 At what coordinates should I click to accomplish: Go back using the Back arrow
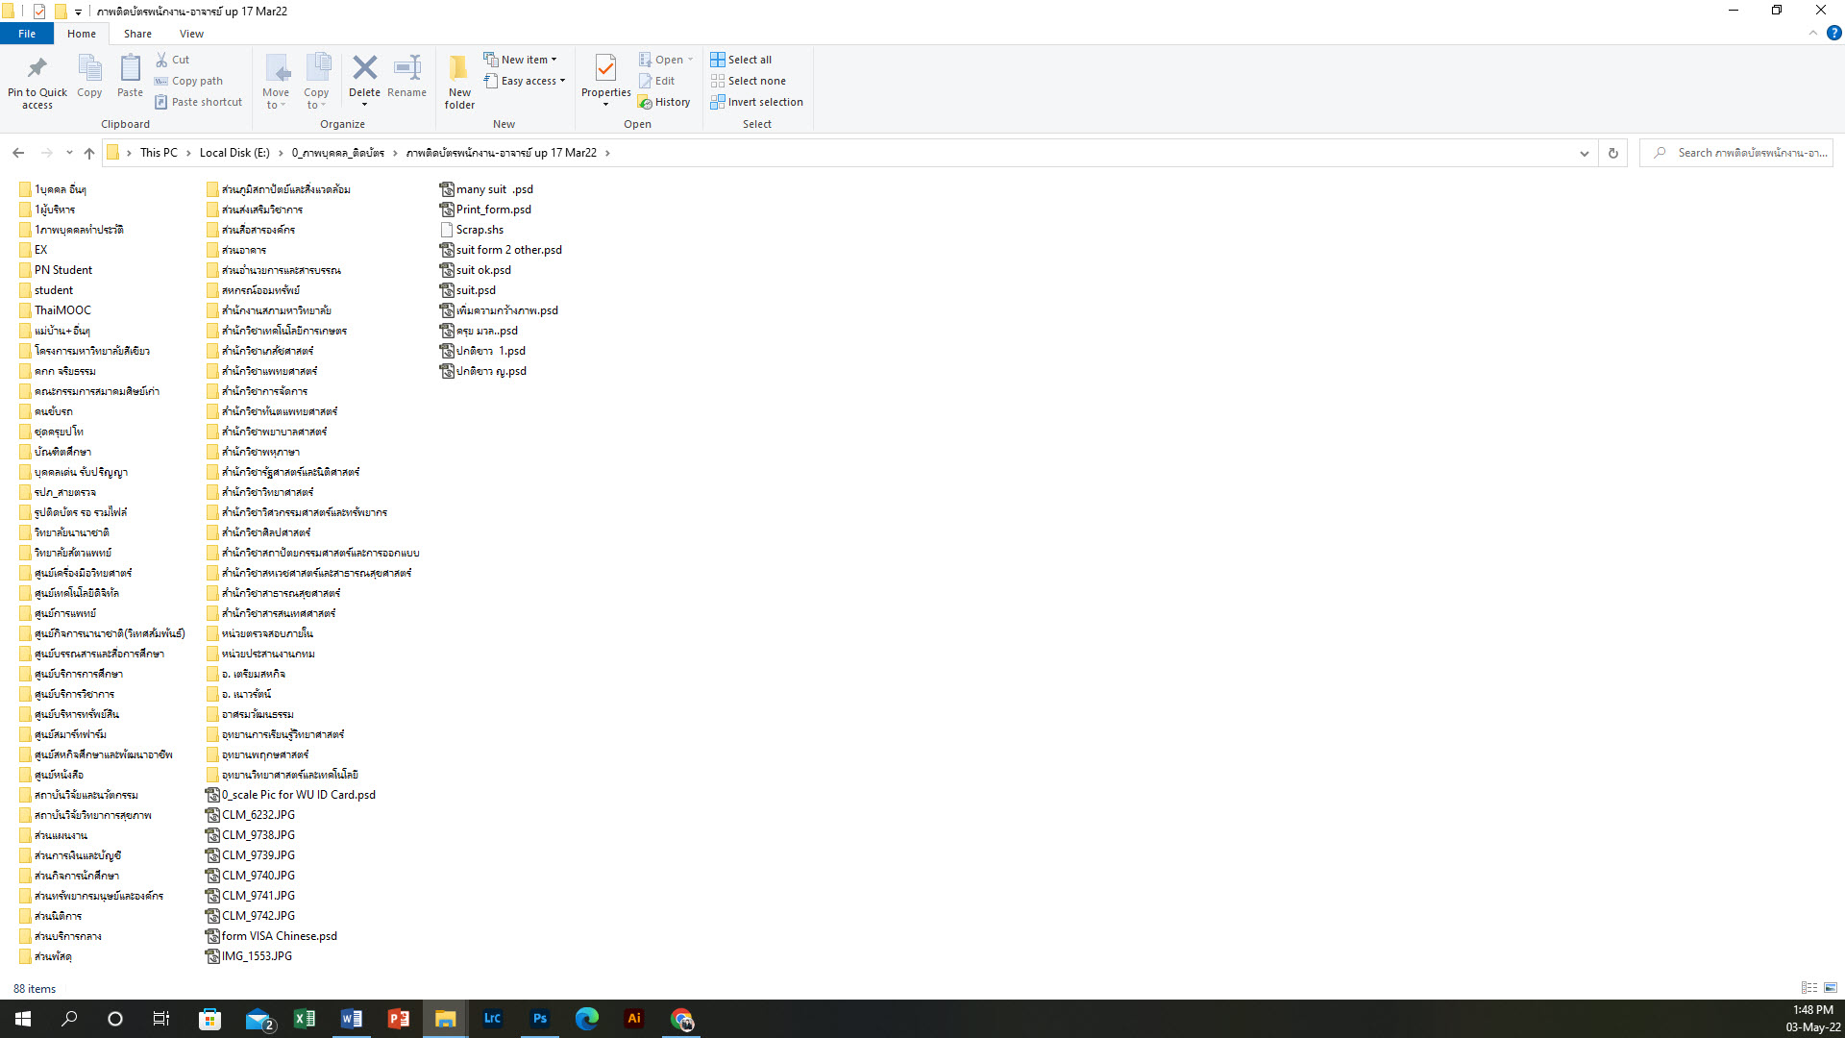(x=18, y=153)
